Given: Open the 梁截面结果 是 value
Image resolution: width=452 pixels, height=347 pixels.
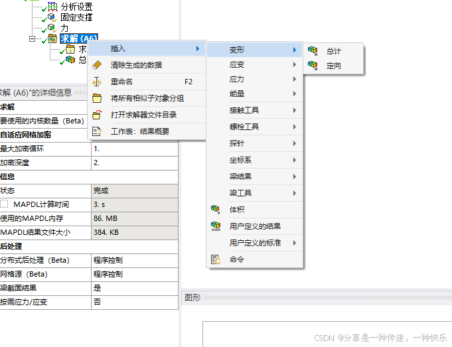Looking at the screenshot, I should click(x=134, y=288).
